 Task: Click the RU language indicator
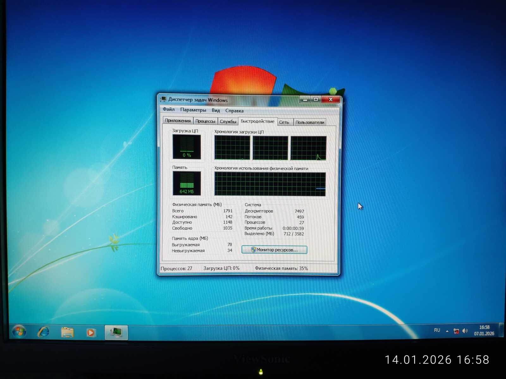(x=437, y=330)
